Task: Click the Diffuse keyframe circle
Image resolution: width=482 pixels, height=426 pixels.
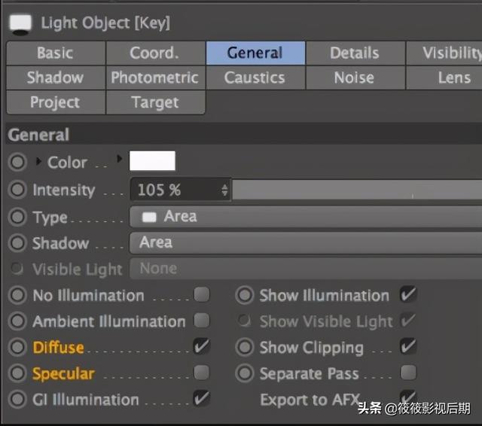Action: click(x=17, y=347)
